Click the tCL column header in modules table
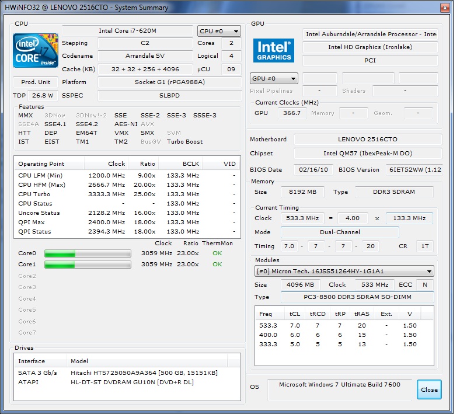467x414 pixels. tap(295, 314)
